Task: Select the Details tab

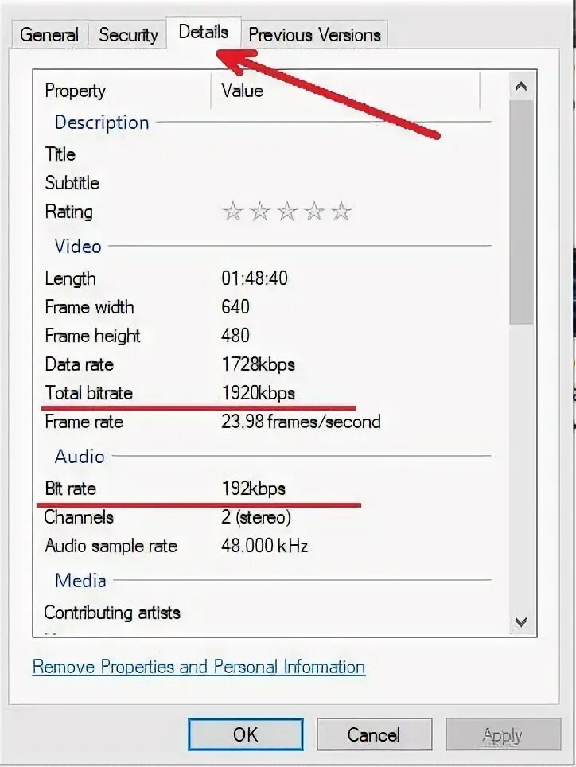Action: [204, 33]
